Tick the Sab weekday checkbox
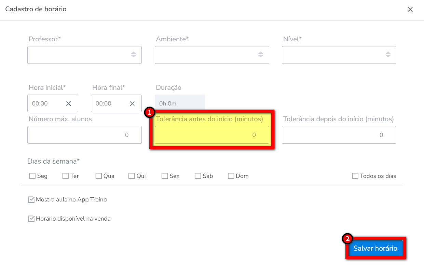Viewport: 424px width, 267px height. pos(198,176)
